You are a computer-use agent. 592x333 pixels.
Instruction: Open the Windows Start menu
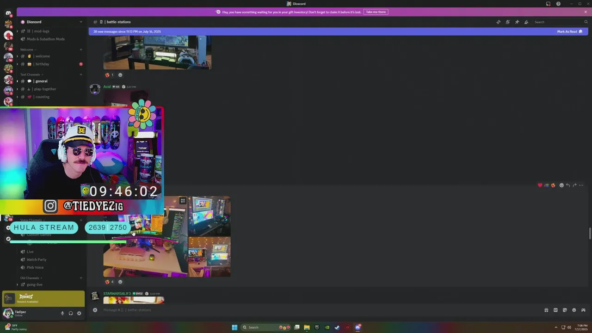(234, 327)
